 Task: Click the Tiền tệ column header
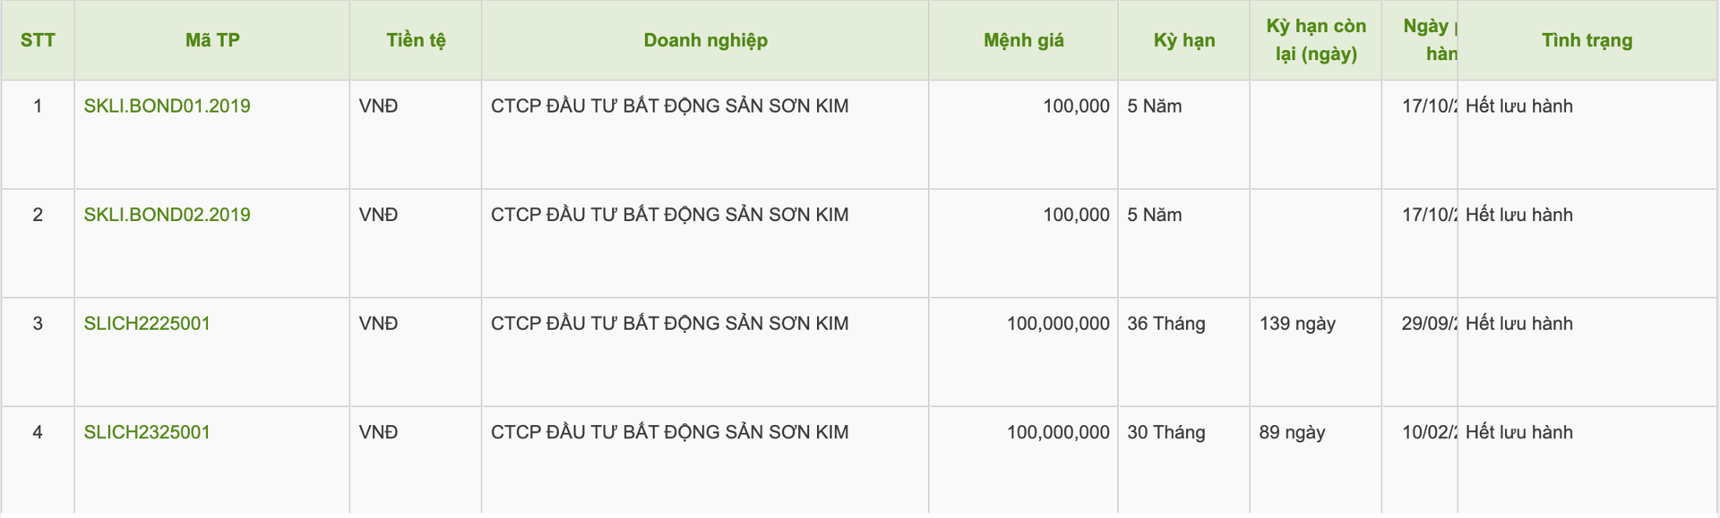[x=416, y=40]
